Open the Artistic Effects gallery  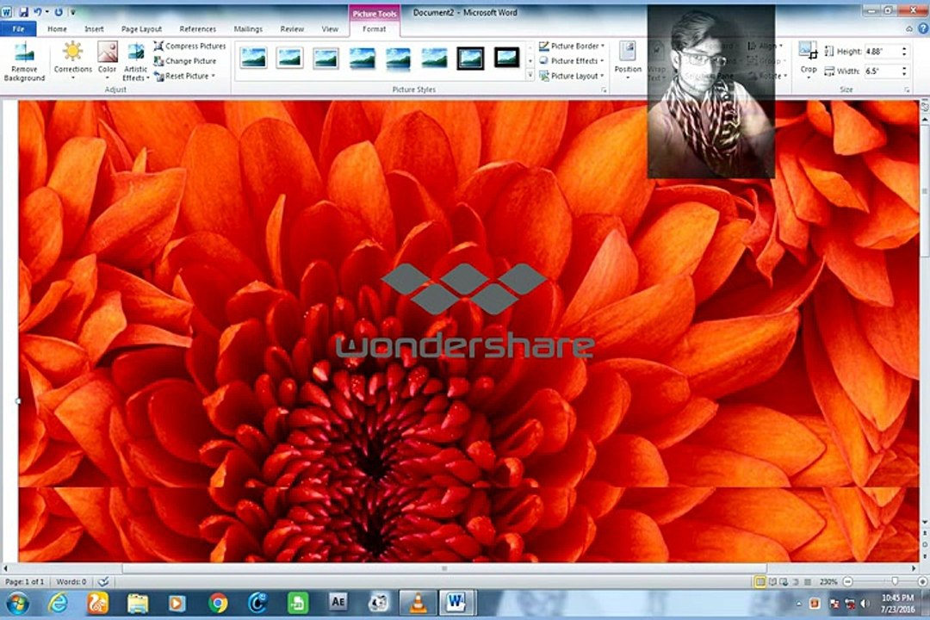click(136, 62)
